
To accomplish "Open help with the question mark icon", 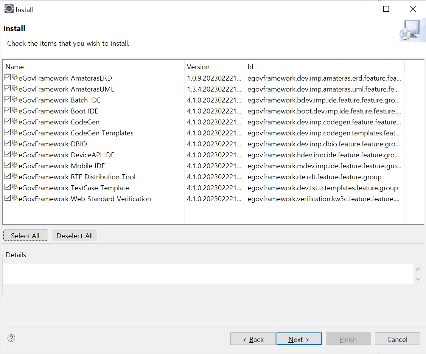I will [11, 338].
